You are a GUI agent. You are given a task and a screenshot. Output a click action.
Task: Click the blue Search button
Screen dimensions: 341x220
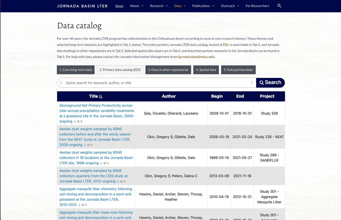[x=270, y=82]
